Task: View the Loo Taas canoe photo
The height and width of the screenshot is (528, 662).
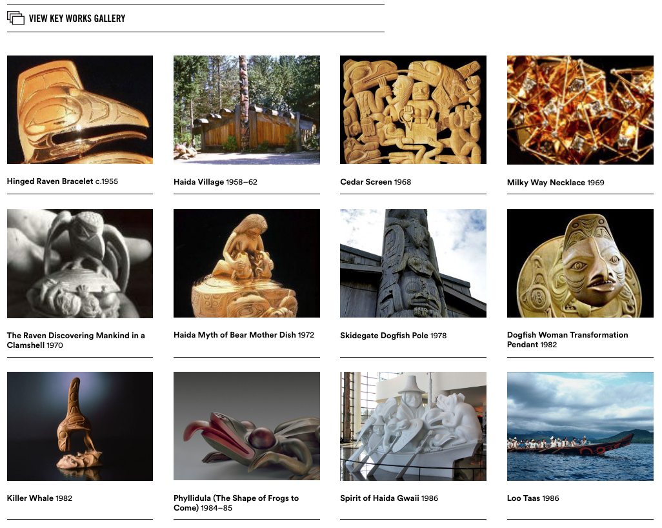Action: point(580,426)
